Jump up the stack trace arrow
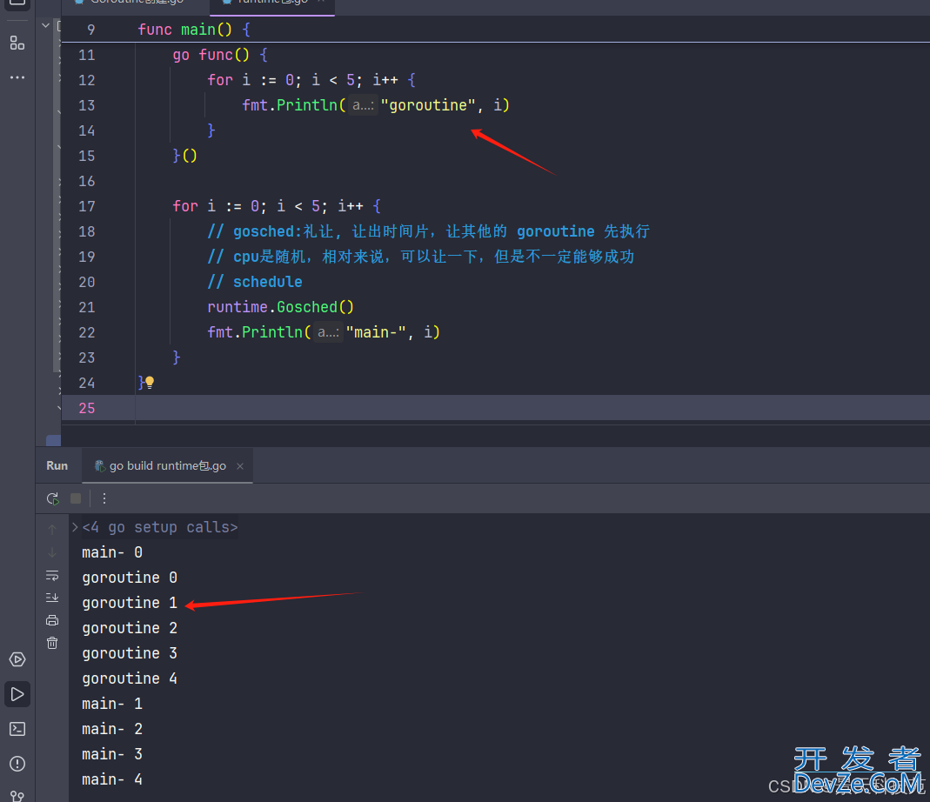930x802 pixels. pos(52,529)
